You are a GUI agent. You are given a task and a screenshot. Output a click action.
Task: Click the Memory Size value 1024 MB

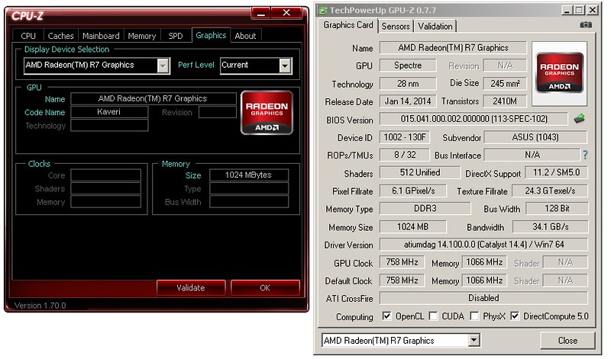coord(413,226)
